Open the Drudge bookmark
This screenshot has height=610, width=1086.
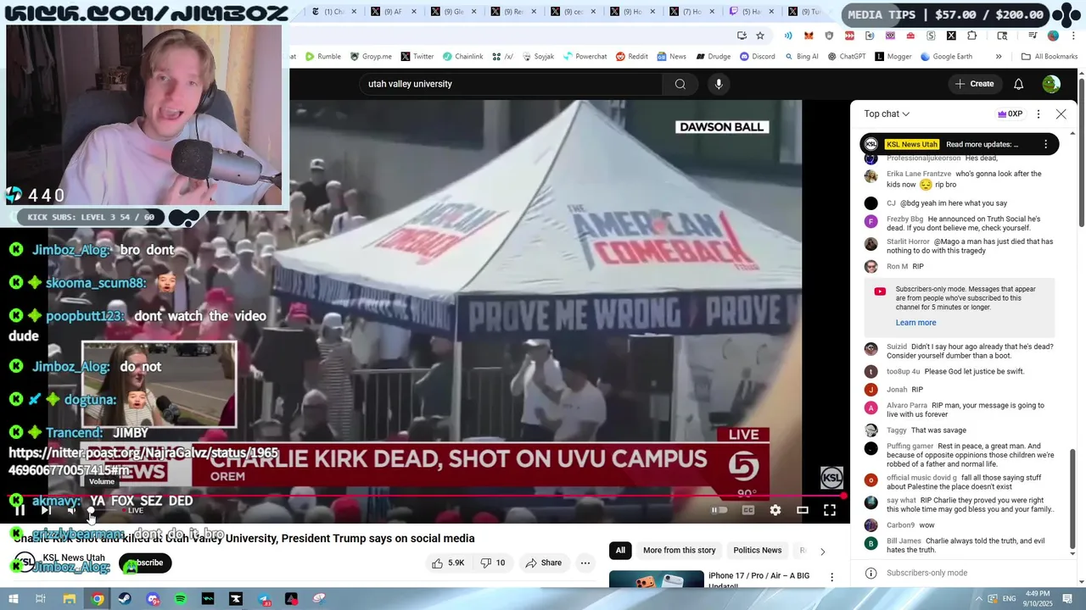coord(713,57)
